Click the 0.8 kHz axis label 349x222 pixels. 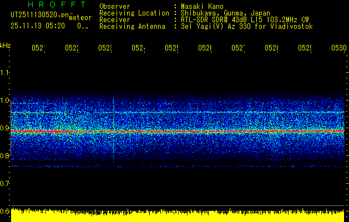click(4, 155)
